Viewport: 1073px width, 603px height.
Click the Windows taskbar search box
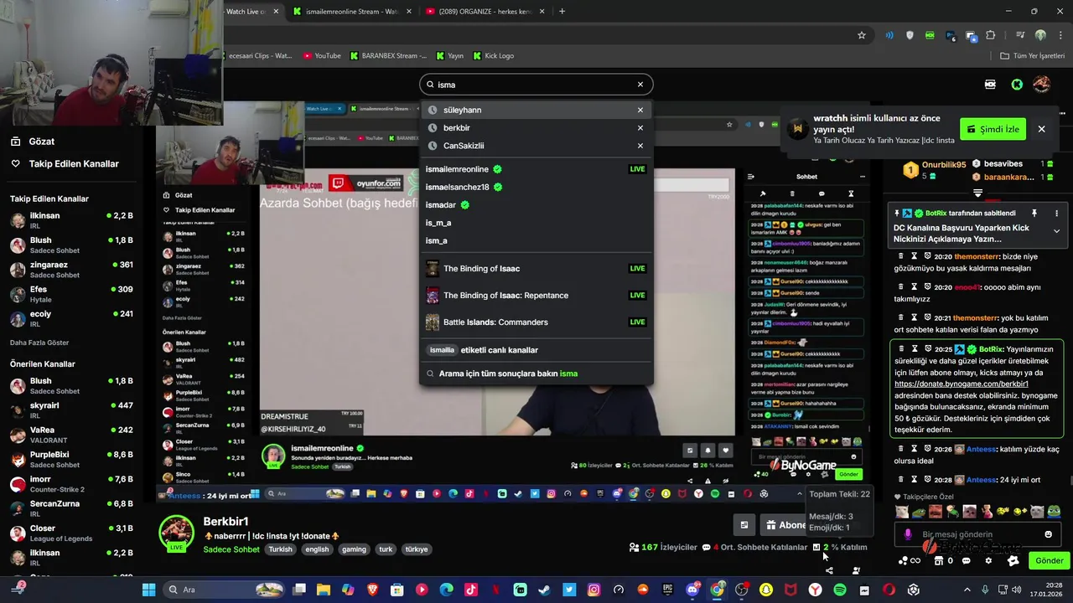coord(225,590)
